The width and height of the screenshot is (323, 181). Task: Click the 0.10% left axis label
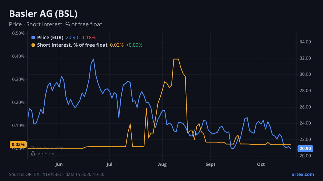[x=18, y=125]
